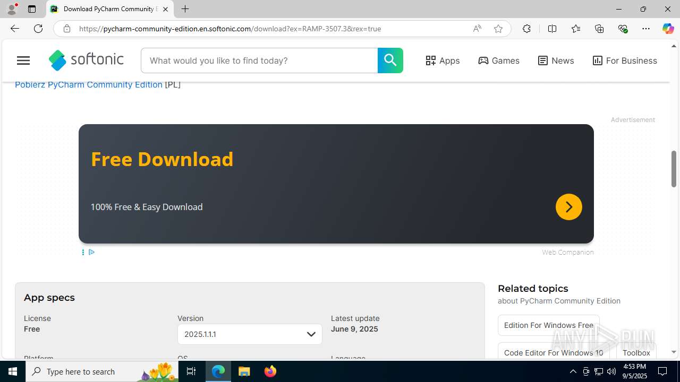Open the ad options dots icon
This screenshot has width=680, height=382.
coord(83,252)
